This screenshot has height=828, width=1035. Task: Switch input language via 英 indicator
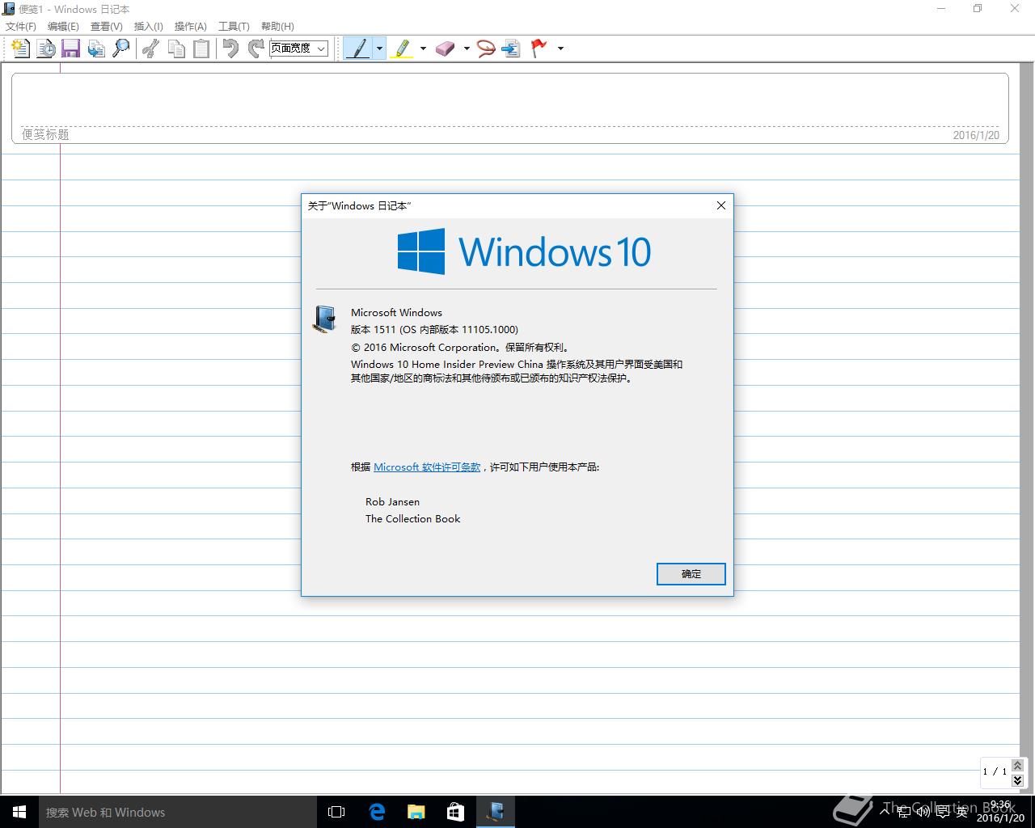pos(962,812)
